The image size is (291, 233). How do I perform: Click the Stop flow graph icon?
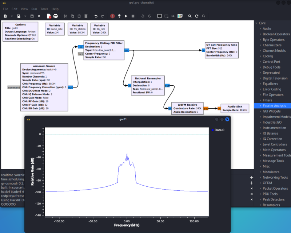(x=133, y=16)
